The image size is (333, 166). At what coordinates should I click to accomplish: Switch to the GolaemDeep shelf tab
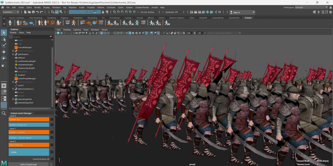coord(218,18)
